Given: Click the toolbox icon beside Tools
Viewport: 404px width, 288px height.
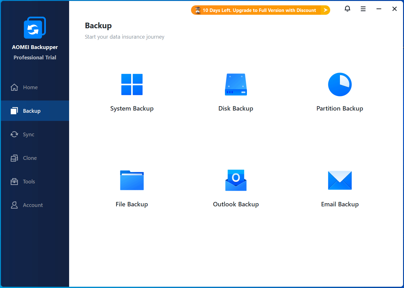Looking at the screenshot, I should click(14, 182).
